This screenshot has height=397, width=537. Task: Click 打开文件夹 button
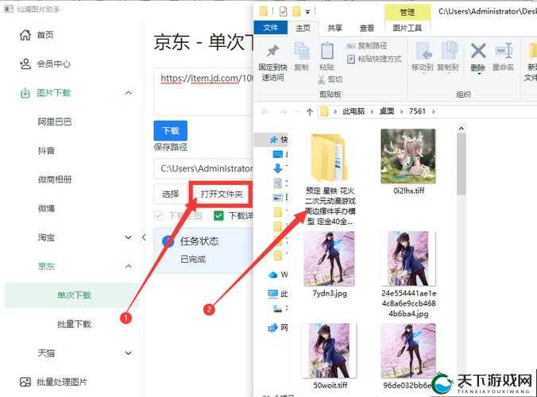pyautogui.click(x=222, y=195)
